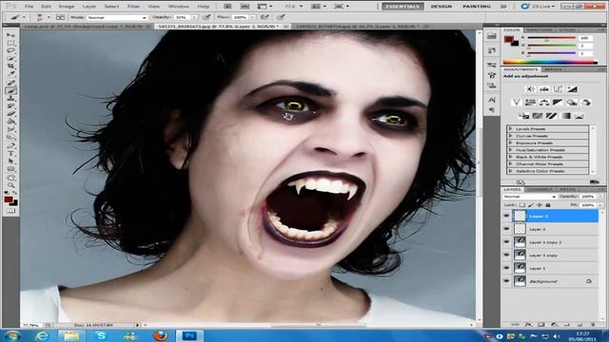This screenshot has width=609, height=342.
Task: Click the color spectrum ramp bar
Action: 550,62
